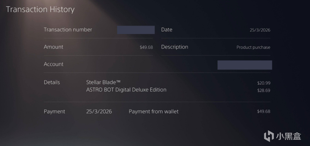
Task: Click the Description label
Action: point(175,47)
